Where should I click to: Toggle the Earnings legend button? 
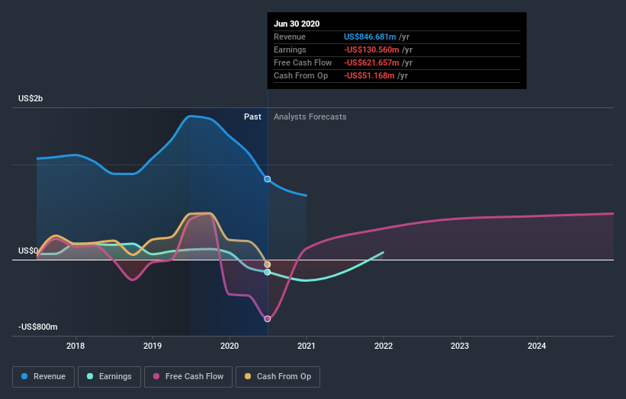tap(109, 377)
